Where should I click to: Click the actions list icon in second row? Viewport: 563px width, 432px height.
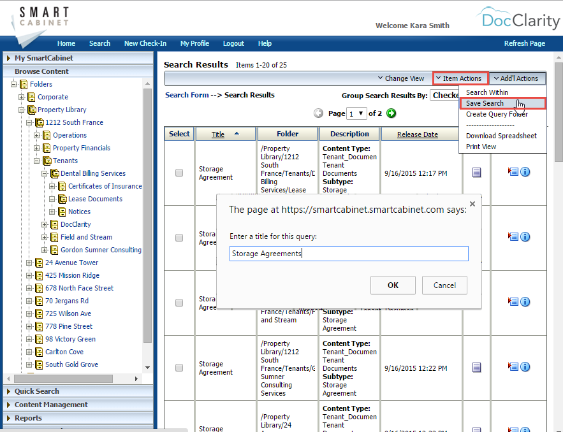[x=513, y=237]
